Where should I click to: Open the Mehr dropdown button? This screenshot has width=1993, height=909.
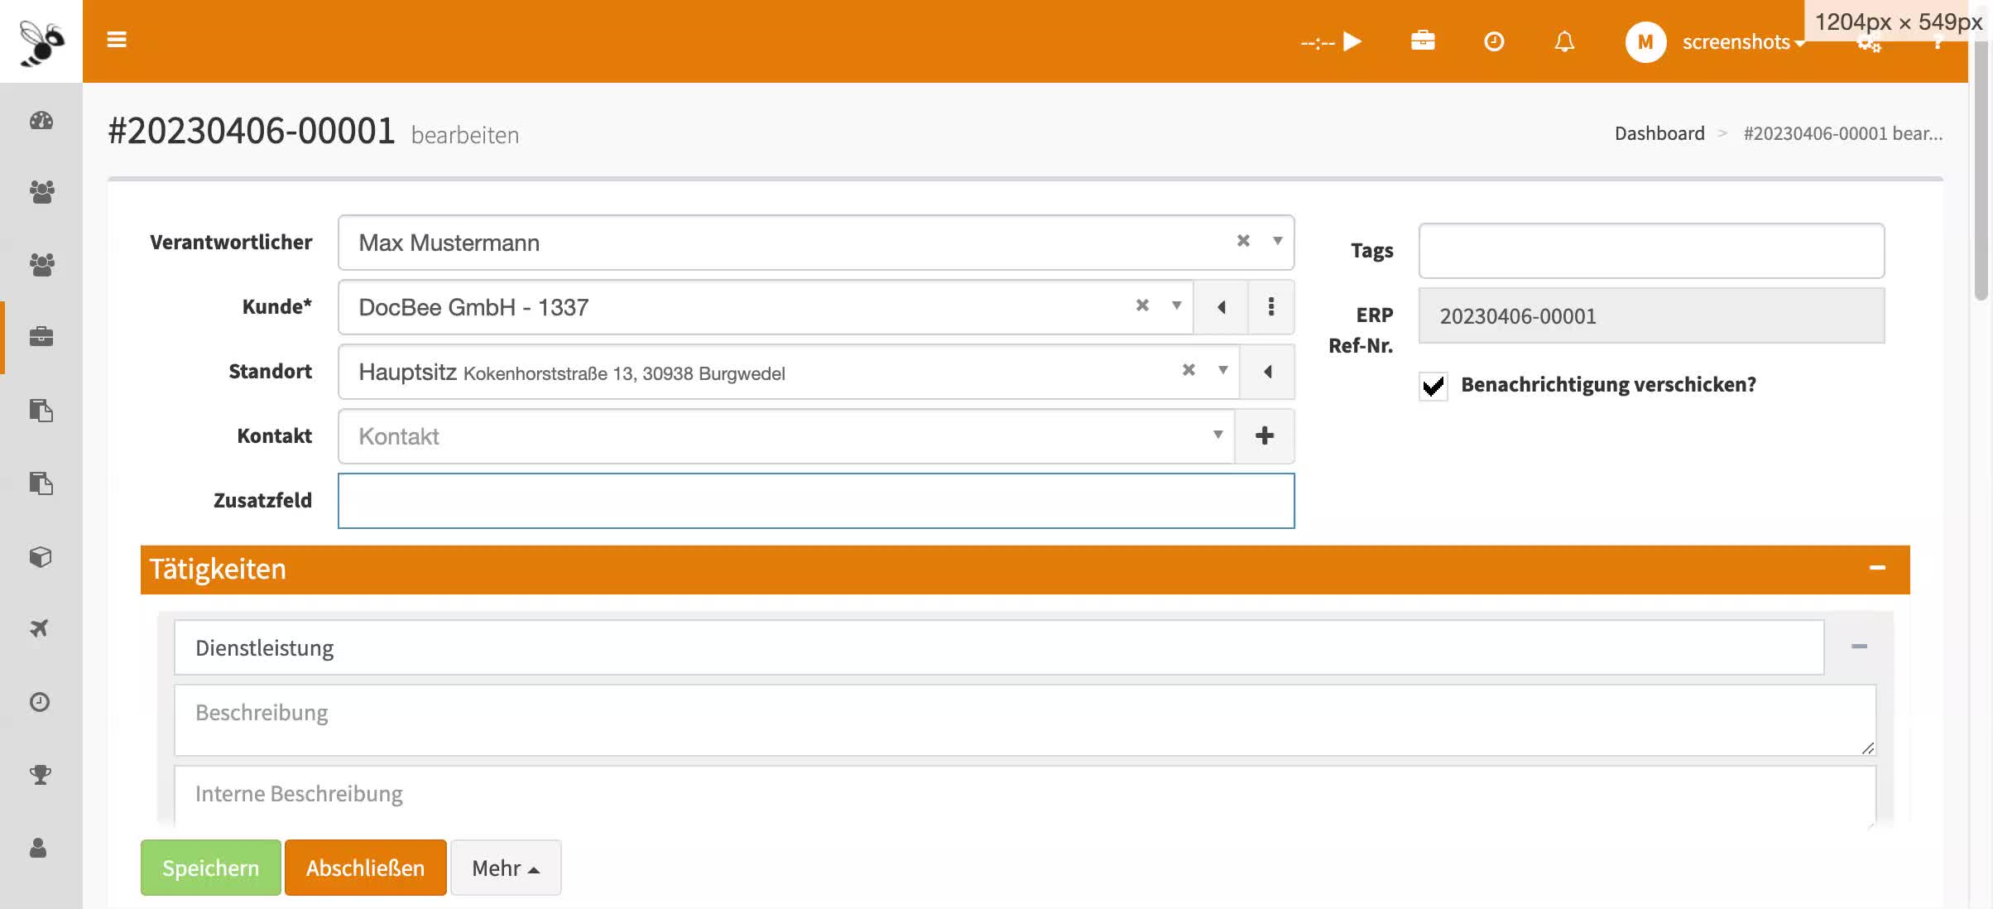tap(505, 868)
